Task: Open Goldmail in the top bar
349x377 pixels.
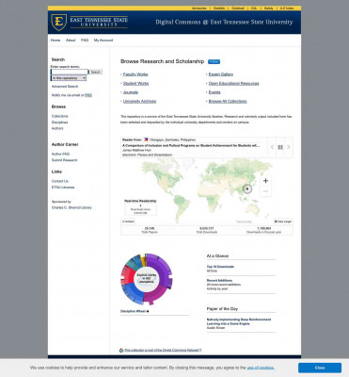Action: pos(238,8)
